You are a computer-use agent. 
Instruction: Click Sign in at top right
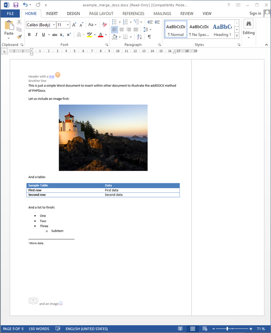point(255,14)
